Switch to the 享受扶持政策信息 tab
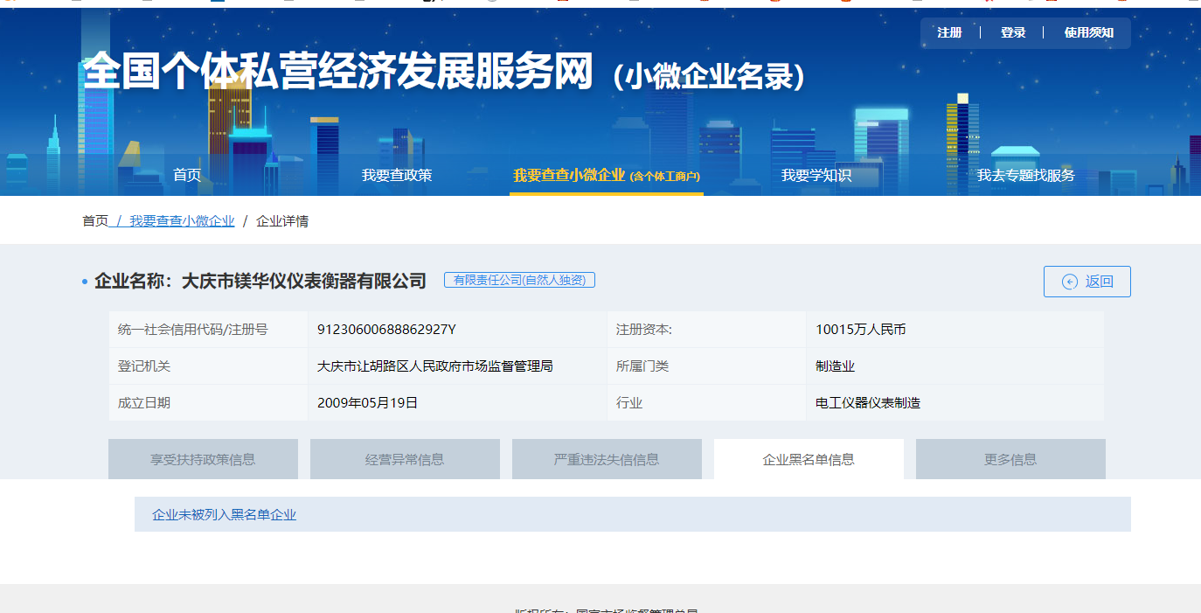Image resolution: width=1201 pixels, height=613 pixels. click(203, 459)
